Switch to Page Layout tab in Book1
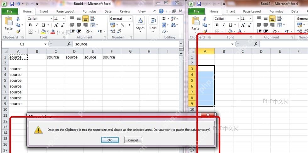The image size is (308, 153). [x=65, y=11]
